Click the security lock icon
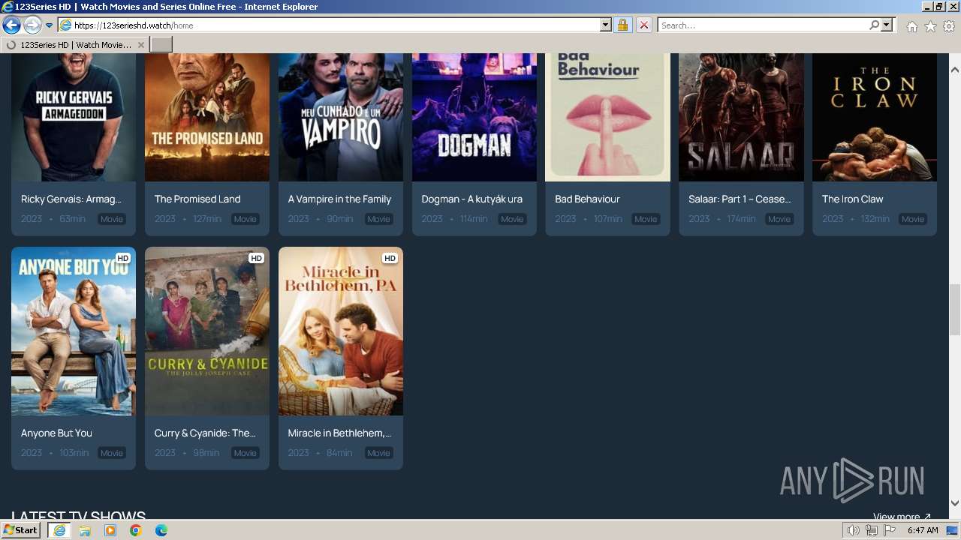Image resolution: width=961 pixels, height=540 pixels. (x=622, y=25)
